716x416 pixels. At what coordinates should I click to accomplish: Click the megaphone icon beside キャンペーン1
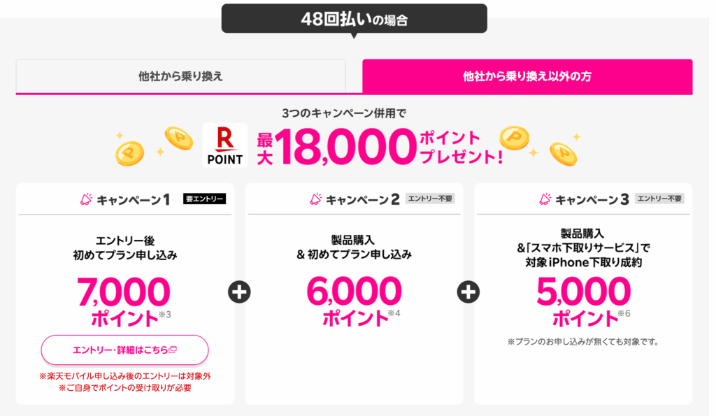pyautogui.click(x=86, y=199)
